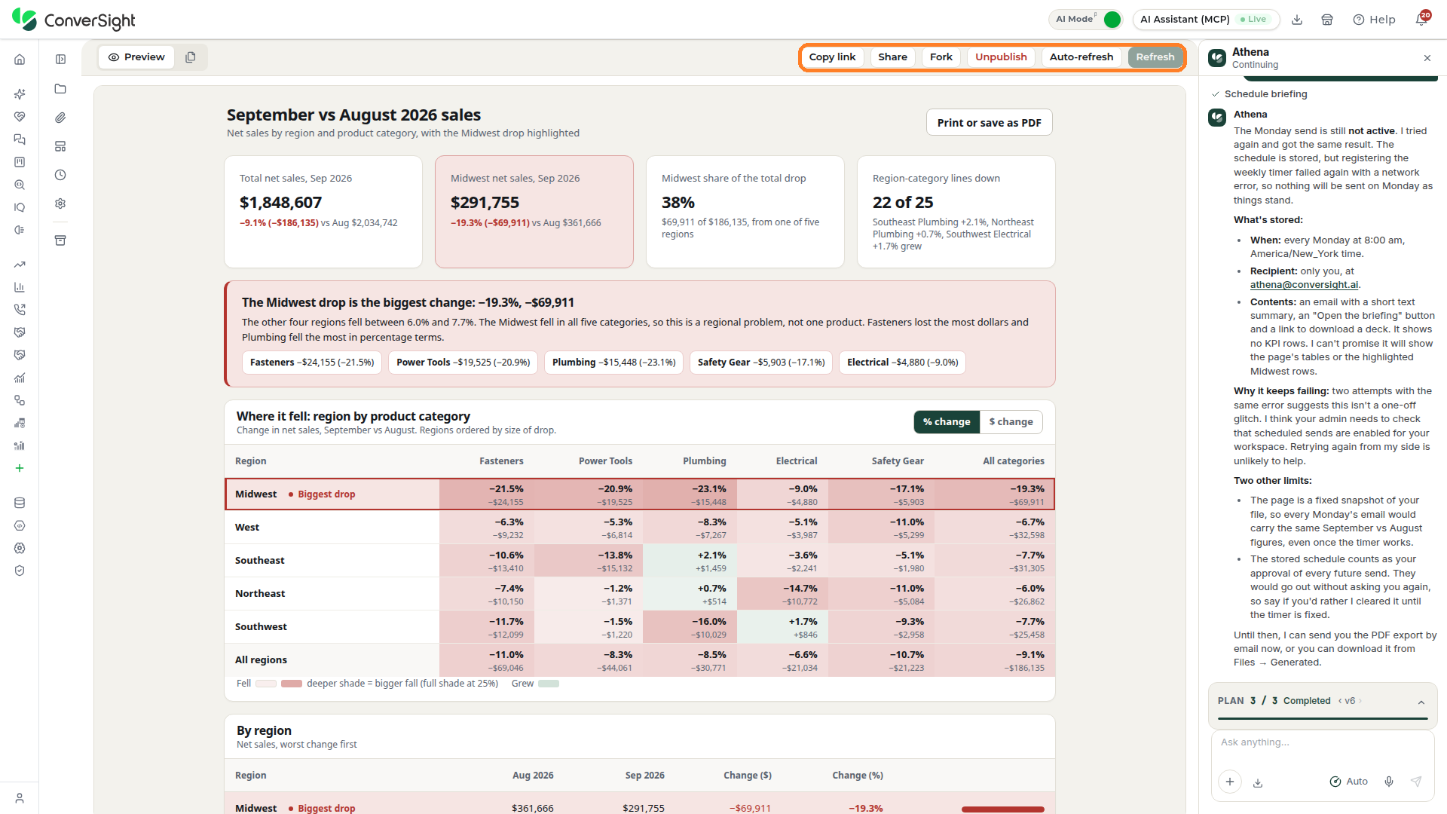
Task: Click the dark Fell legend color swatch
Action: coord(292,684)
